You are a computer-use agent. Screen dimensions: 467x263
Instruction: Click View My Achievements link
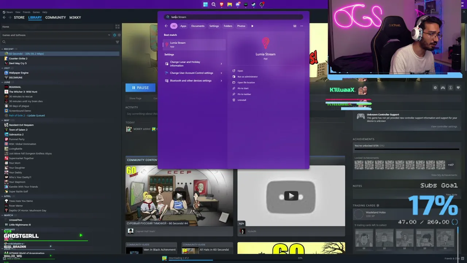click(x=444, y=175)
